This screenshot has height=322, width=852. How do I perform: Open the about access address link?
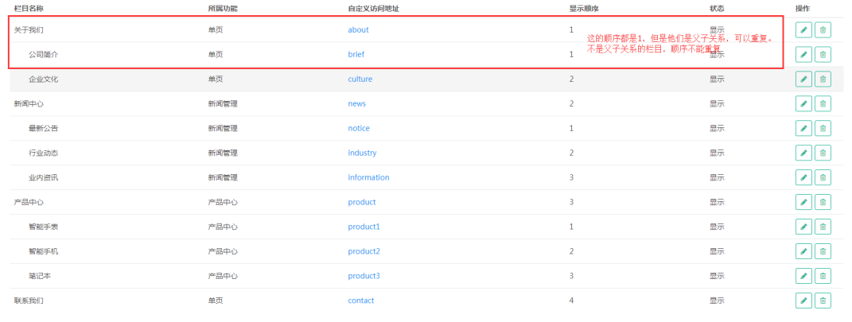(x=358, y=30)
